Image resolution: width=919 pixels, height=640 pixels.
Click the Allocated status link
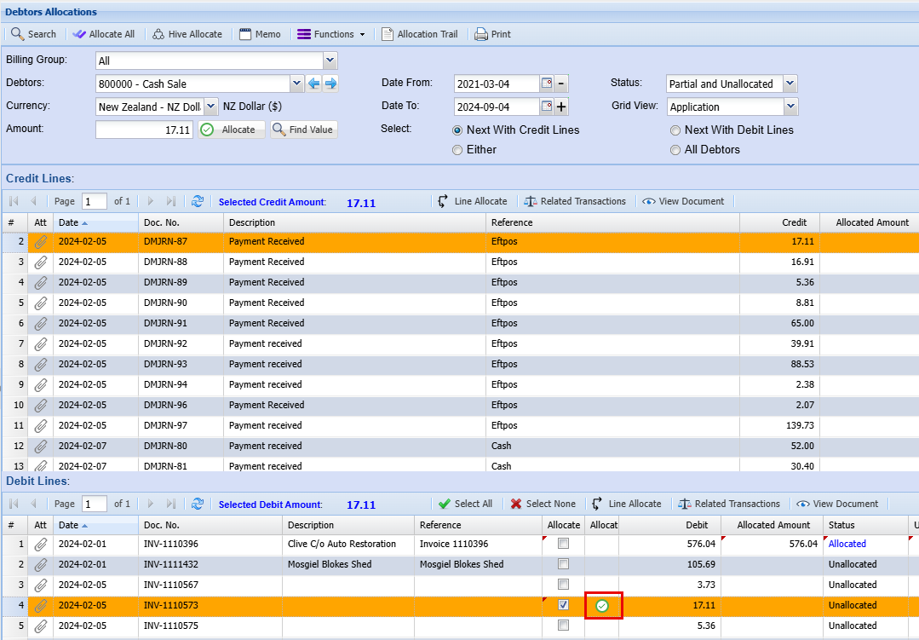[x=847, y=544]
